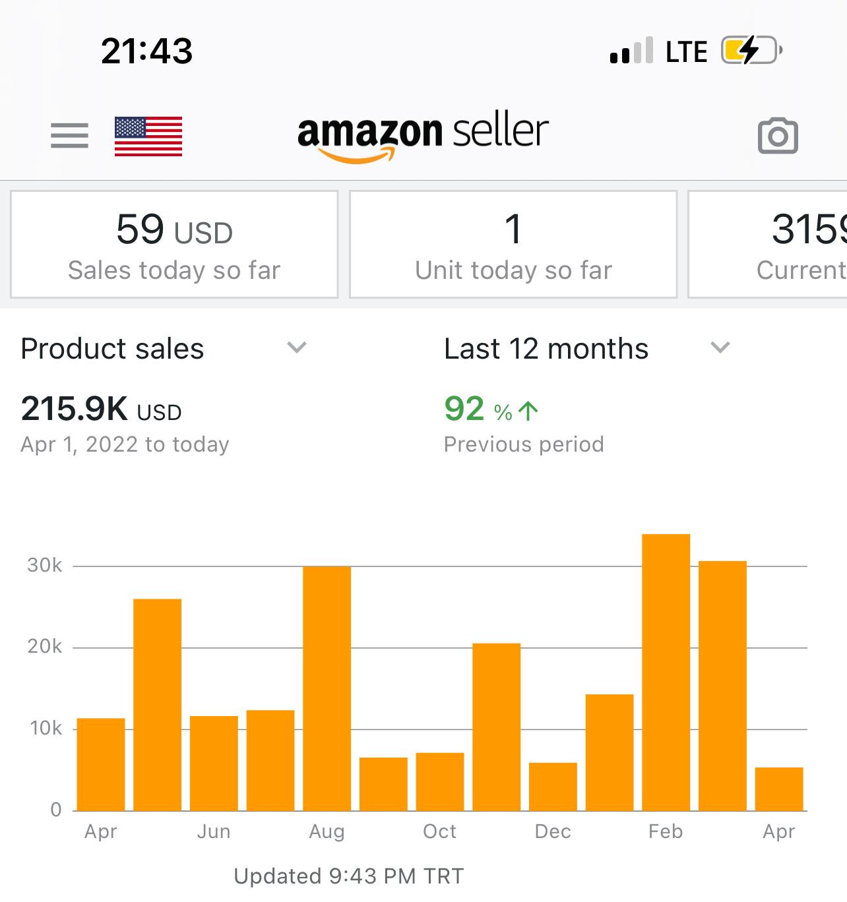The image size is (847, 902).
Task: Tap the battery charging status icon
Action: [x=752, y=51]
